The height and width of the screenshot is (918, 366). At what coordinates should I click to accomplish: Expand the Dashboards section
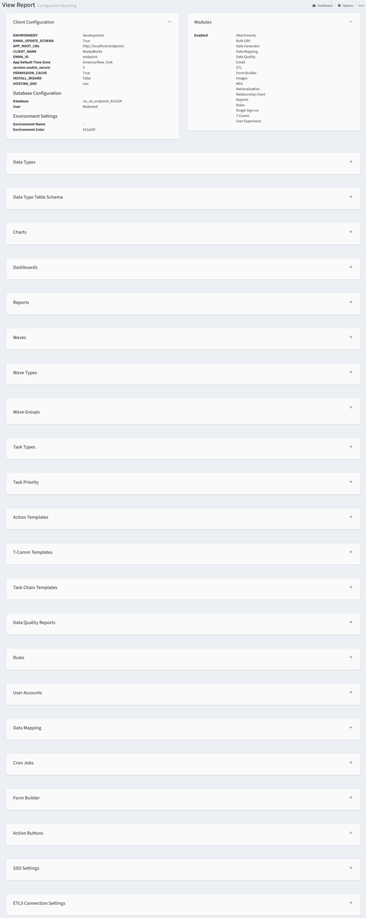(x=351, y=267)
